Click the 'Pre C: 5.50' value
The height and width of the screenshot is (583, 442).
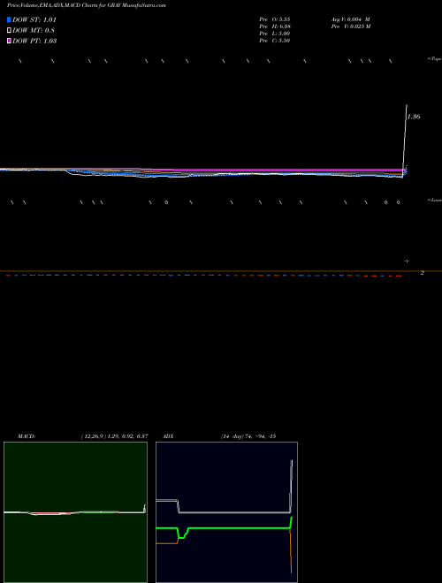[x=275, y=41]
